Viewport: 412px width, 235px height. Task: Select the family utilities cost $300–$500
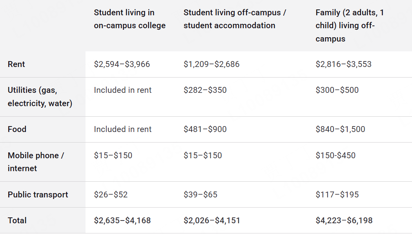(x=337, y=90)
